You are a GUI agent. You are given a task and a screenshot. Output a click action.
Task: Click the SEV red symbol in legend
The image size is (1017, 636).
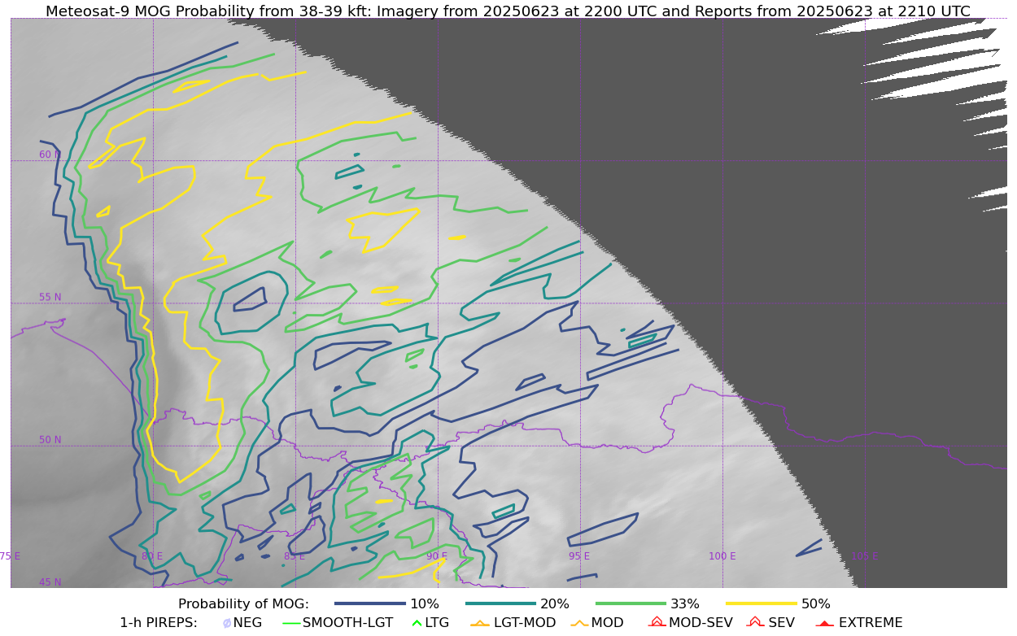click(x=756, y=622)
